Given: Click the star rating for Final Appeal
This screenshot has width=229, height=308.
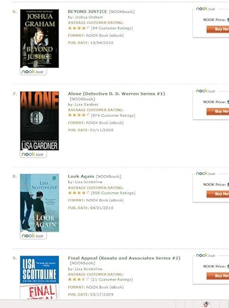Looking at the screenshot, I should [78, 279].
